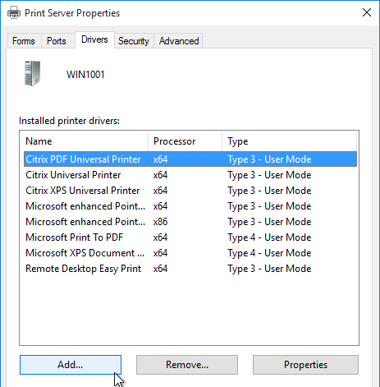Open the Advanced tab

pos(179,41)
